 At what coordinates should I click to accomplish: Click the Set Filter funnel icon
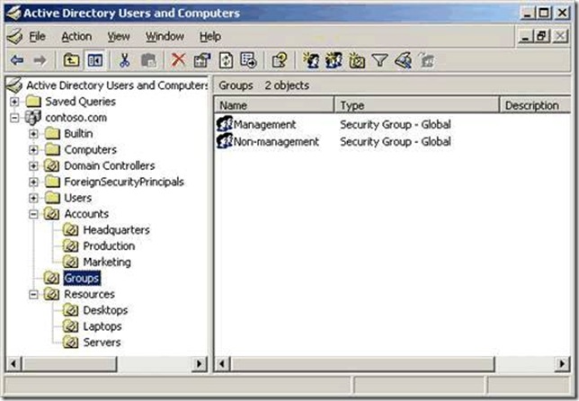point(380,60)
